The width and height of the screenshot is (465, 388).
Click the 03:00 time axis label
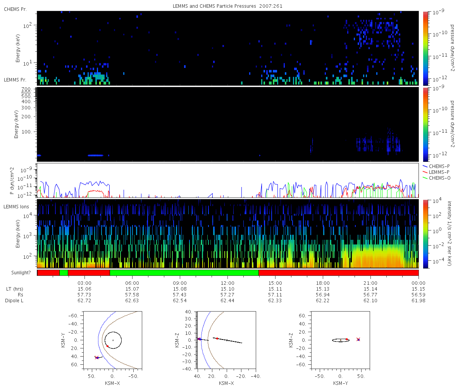84,283
